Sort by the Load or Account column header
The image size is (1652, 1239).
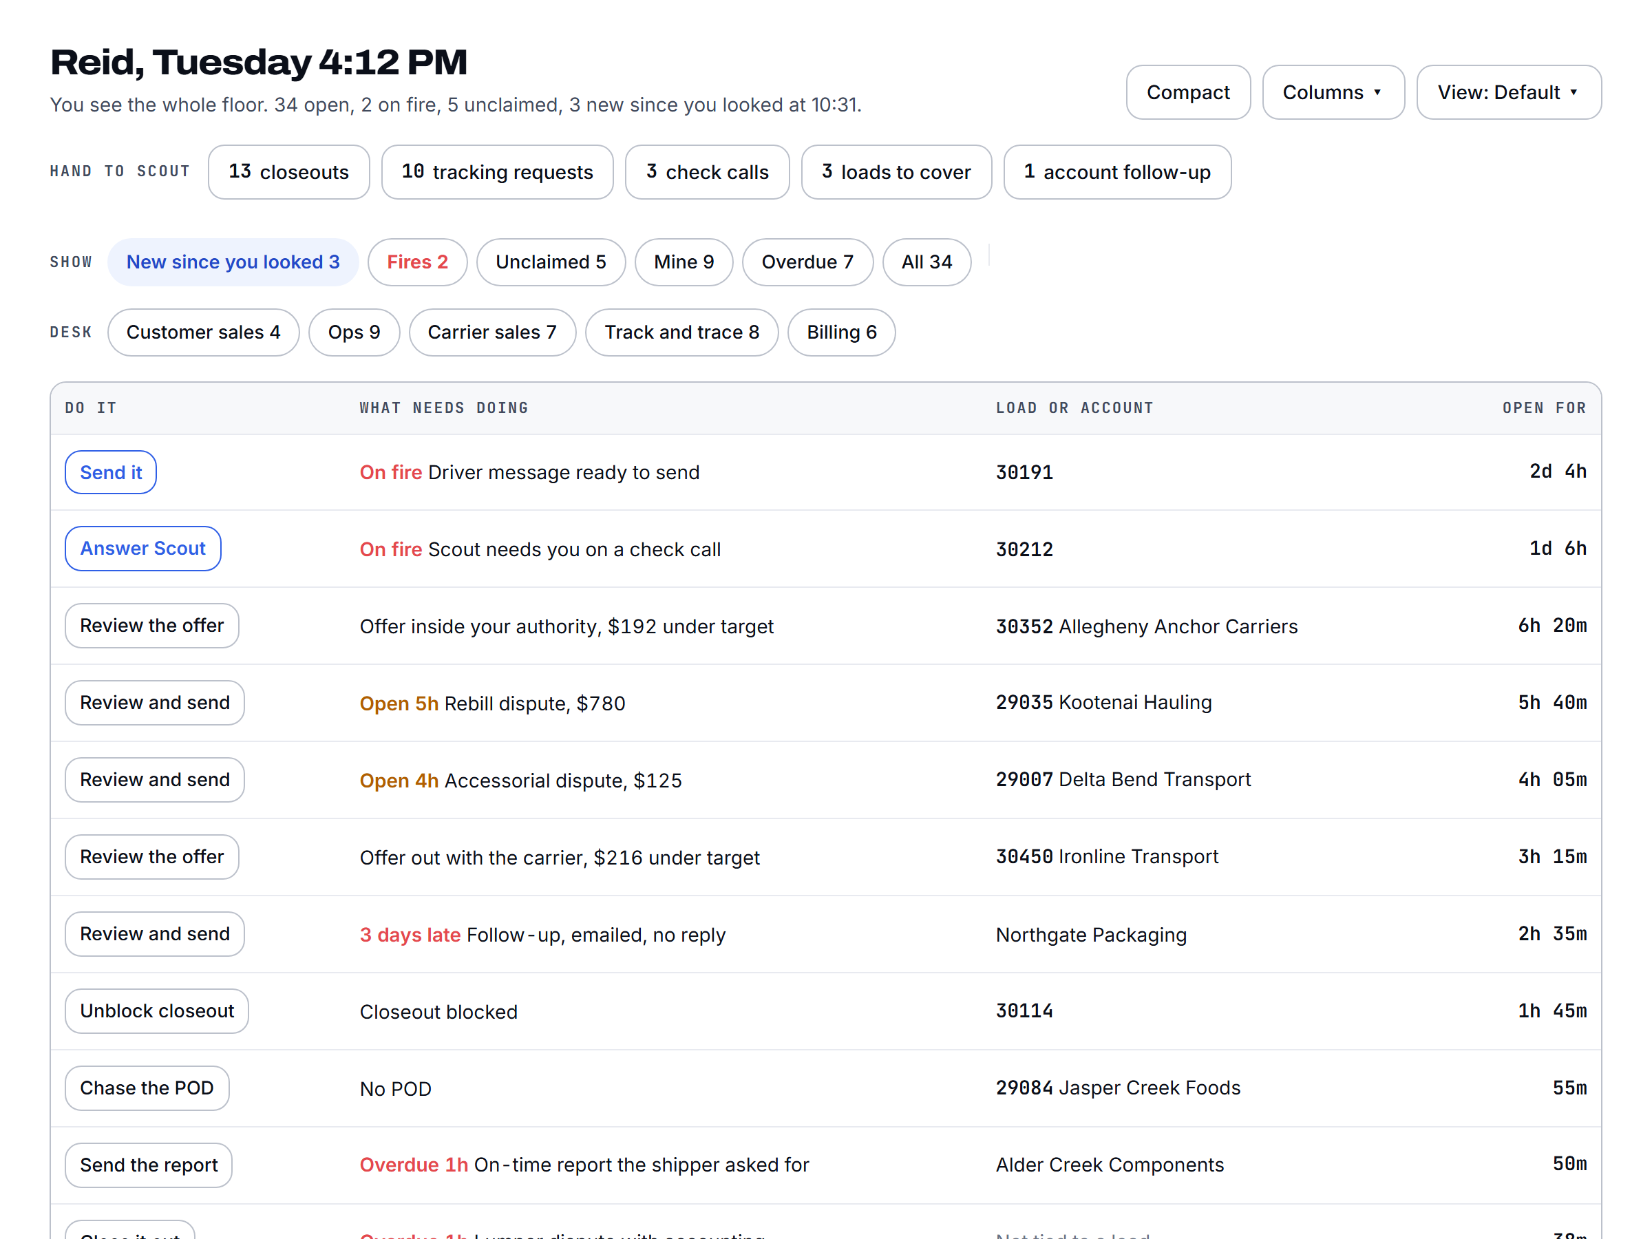tap(1074, 407)
